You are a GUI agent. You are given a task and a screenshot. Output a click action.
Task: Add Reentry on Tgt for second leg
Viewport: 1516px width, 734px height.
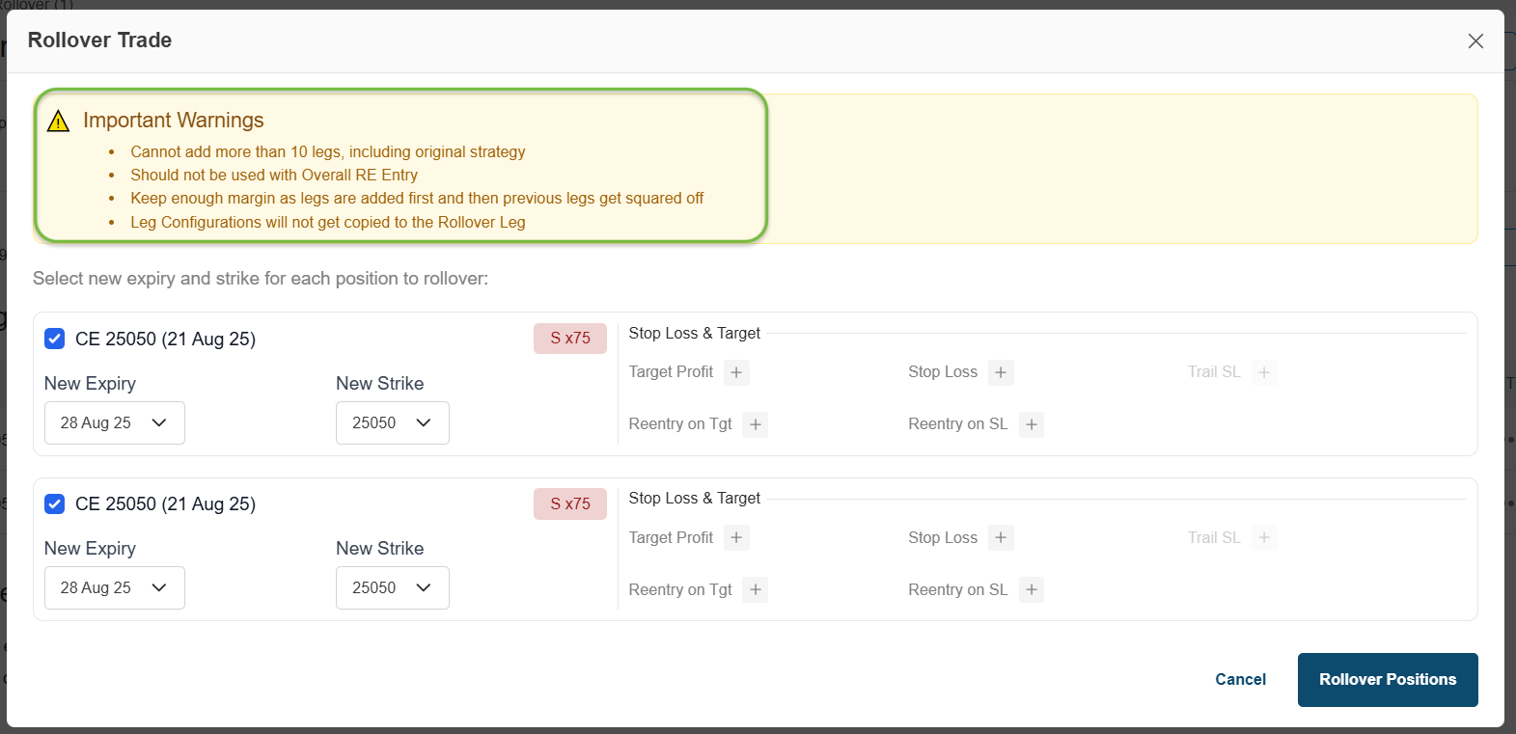point(756,589)
